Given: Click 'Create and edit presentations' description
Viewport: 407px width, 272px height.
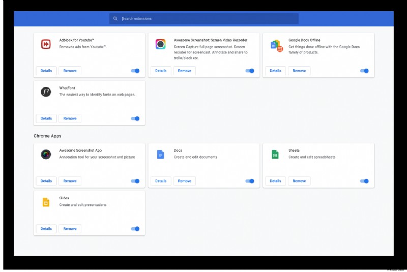Looking at the screenshot, I should coord(83,205).
